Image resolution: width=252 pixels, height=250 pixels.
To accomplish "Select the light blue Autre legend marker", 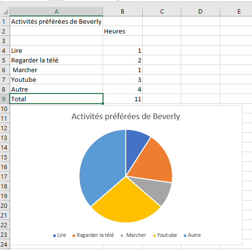I will 185,236.
